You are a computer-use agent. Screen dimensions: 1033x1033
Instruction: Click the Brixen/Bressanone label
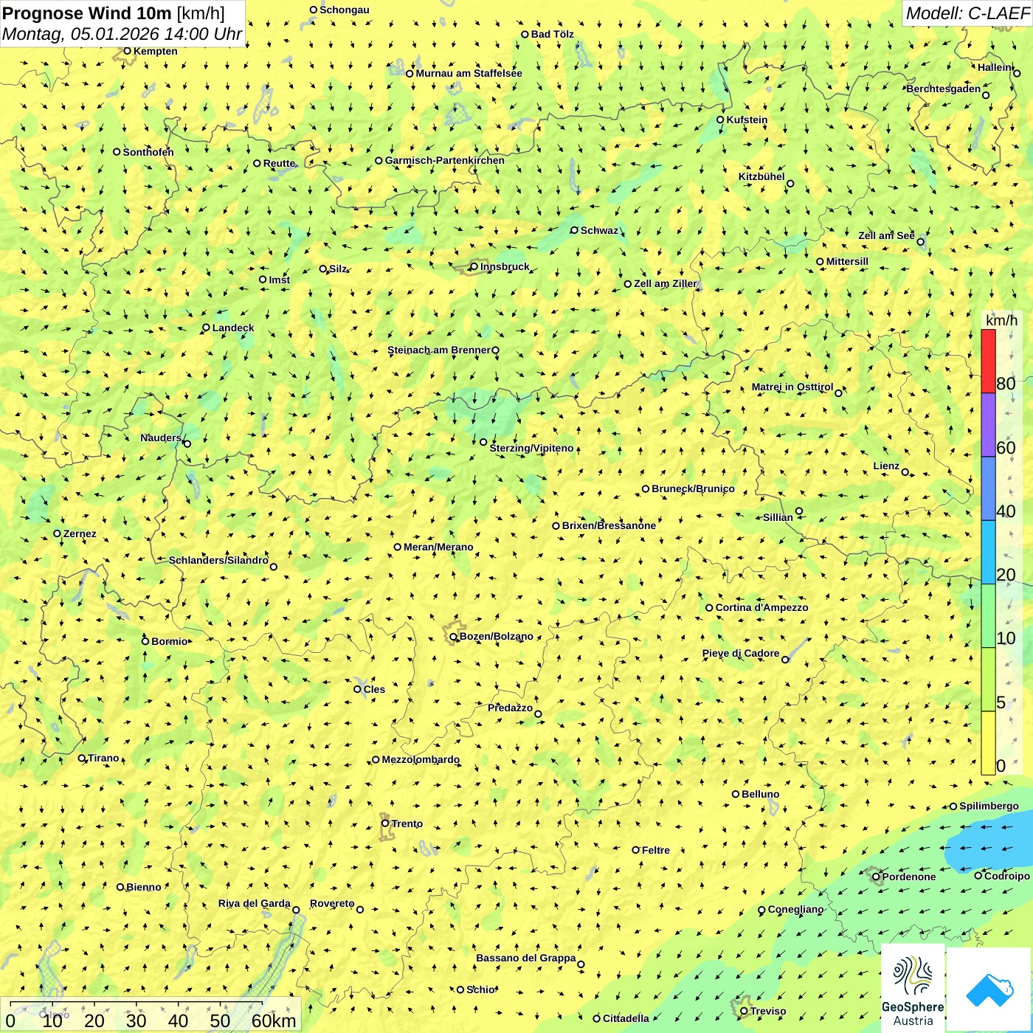(609, 525)
